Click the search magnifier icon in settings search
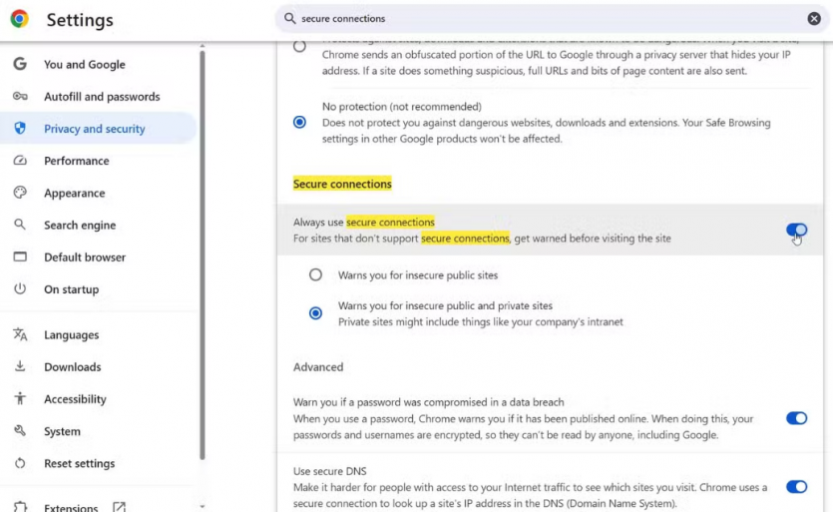Screen dimensions: 833x512 click(x=289, y=19)
